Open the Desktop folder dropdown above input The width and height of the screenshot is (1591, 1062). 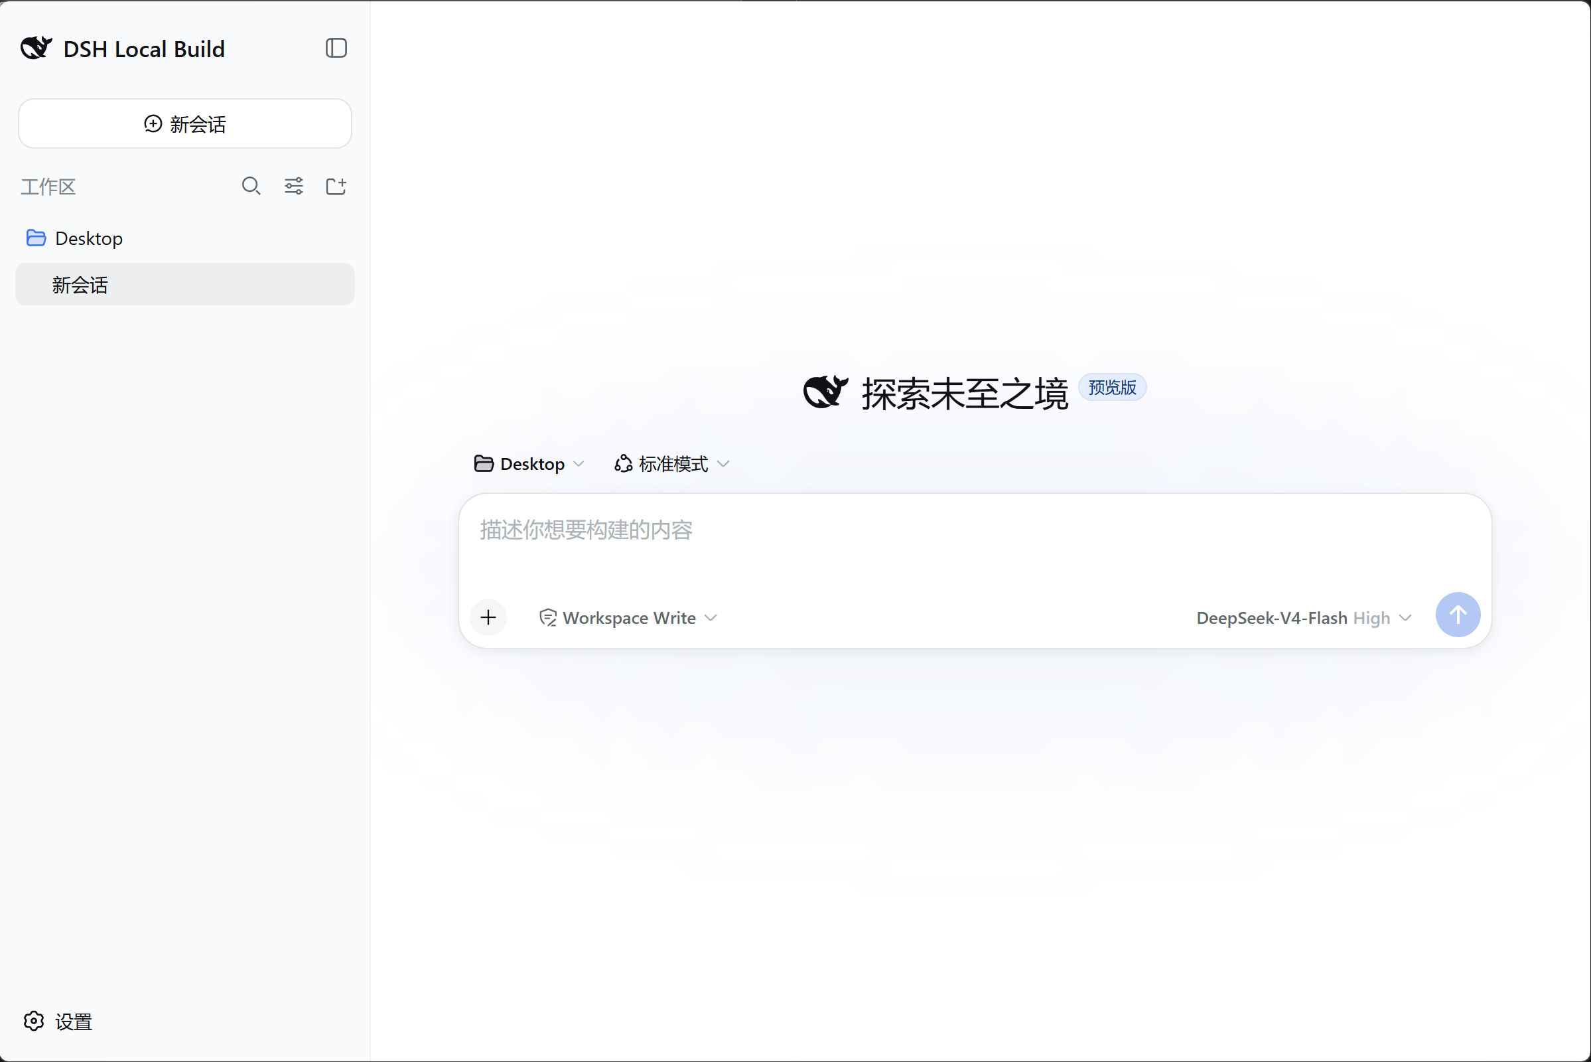click(529, 464)
